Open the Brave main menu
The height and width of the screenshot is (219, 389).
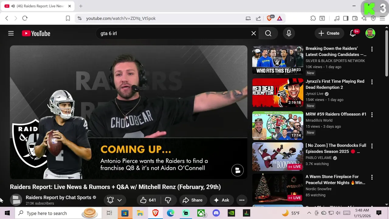click(x=382, y=18)
